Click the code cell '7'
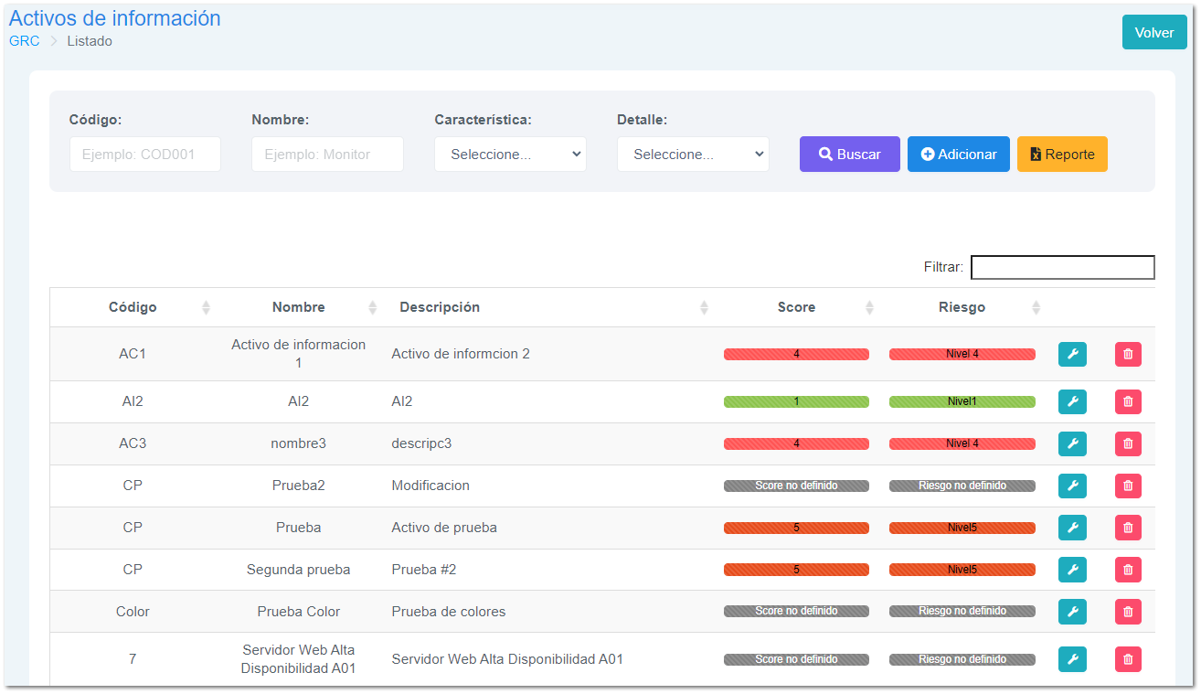The width and height of the screenshot is (1201, 694). point(133,659)
